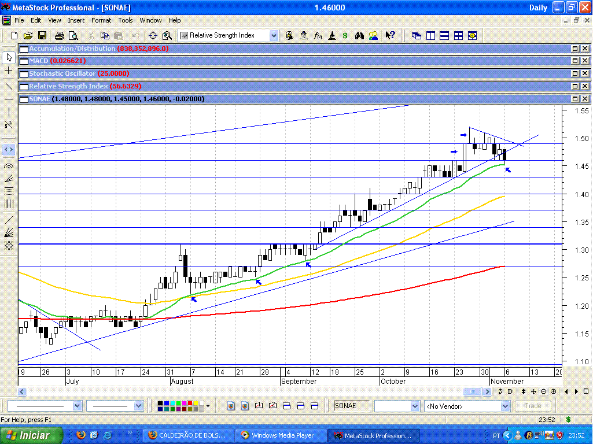Stack windows in rows via toolbar icon
The height and width of the screenshot is (444, 593).
point(444,35)
